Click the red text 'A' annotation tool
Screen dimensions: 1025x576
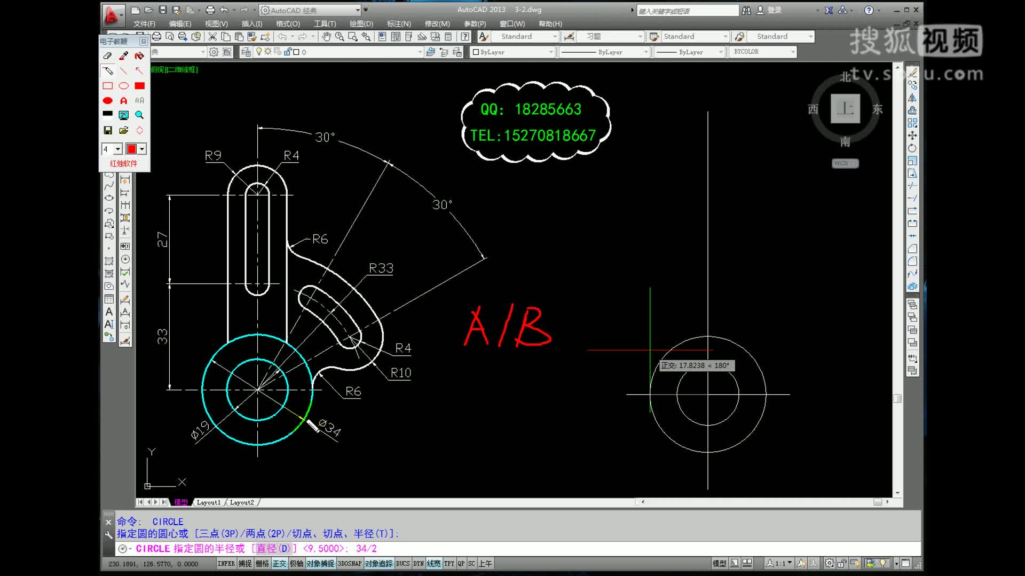click(x=123, y=100)
